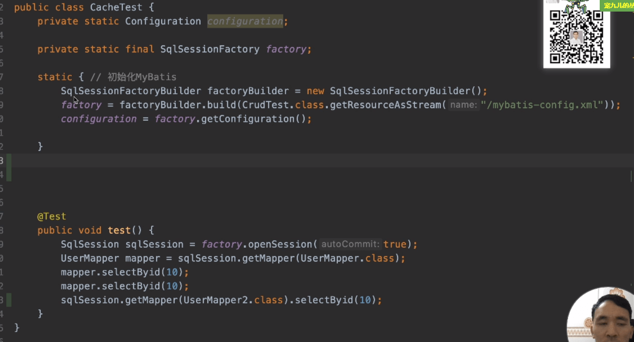Click the "final" keyword

pos(139,49)
